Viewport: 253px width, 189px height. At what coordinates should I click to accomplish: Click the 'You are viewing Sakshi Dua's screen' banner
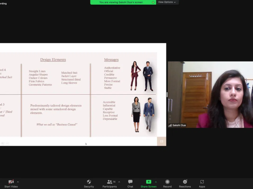tap(123, 2)
